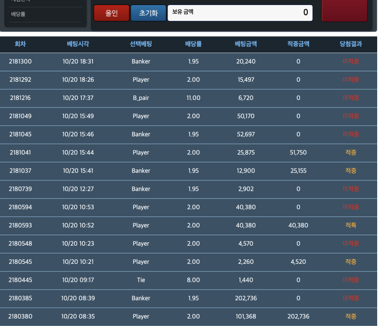
Task: Open round 2181300 Banker bet row
Action: pos(188,62)
